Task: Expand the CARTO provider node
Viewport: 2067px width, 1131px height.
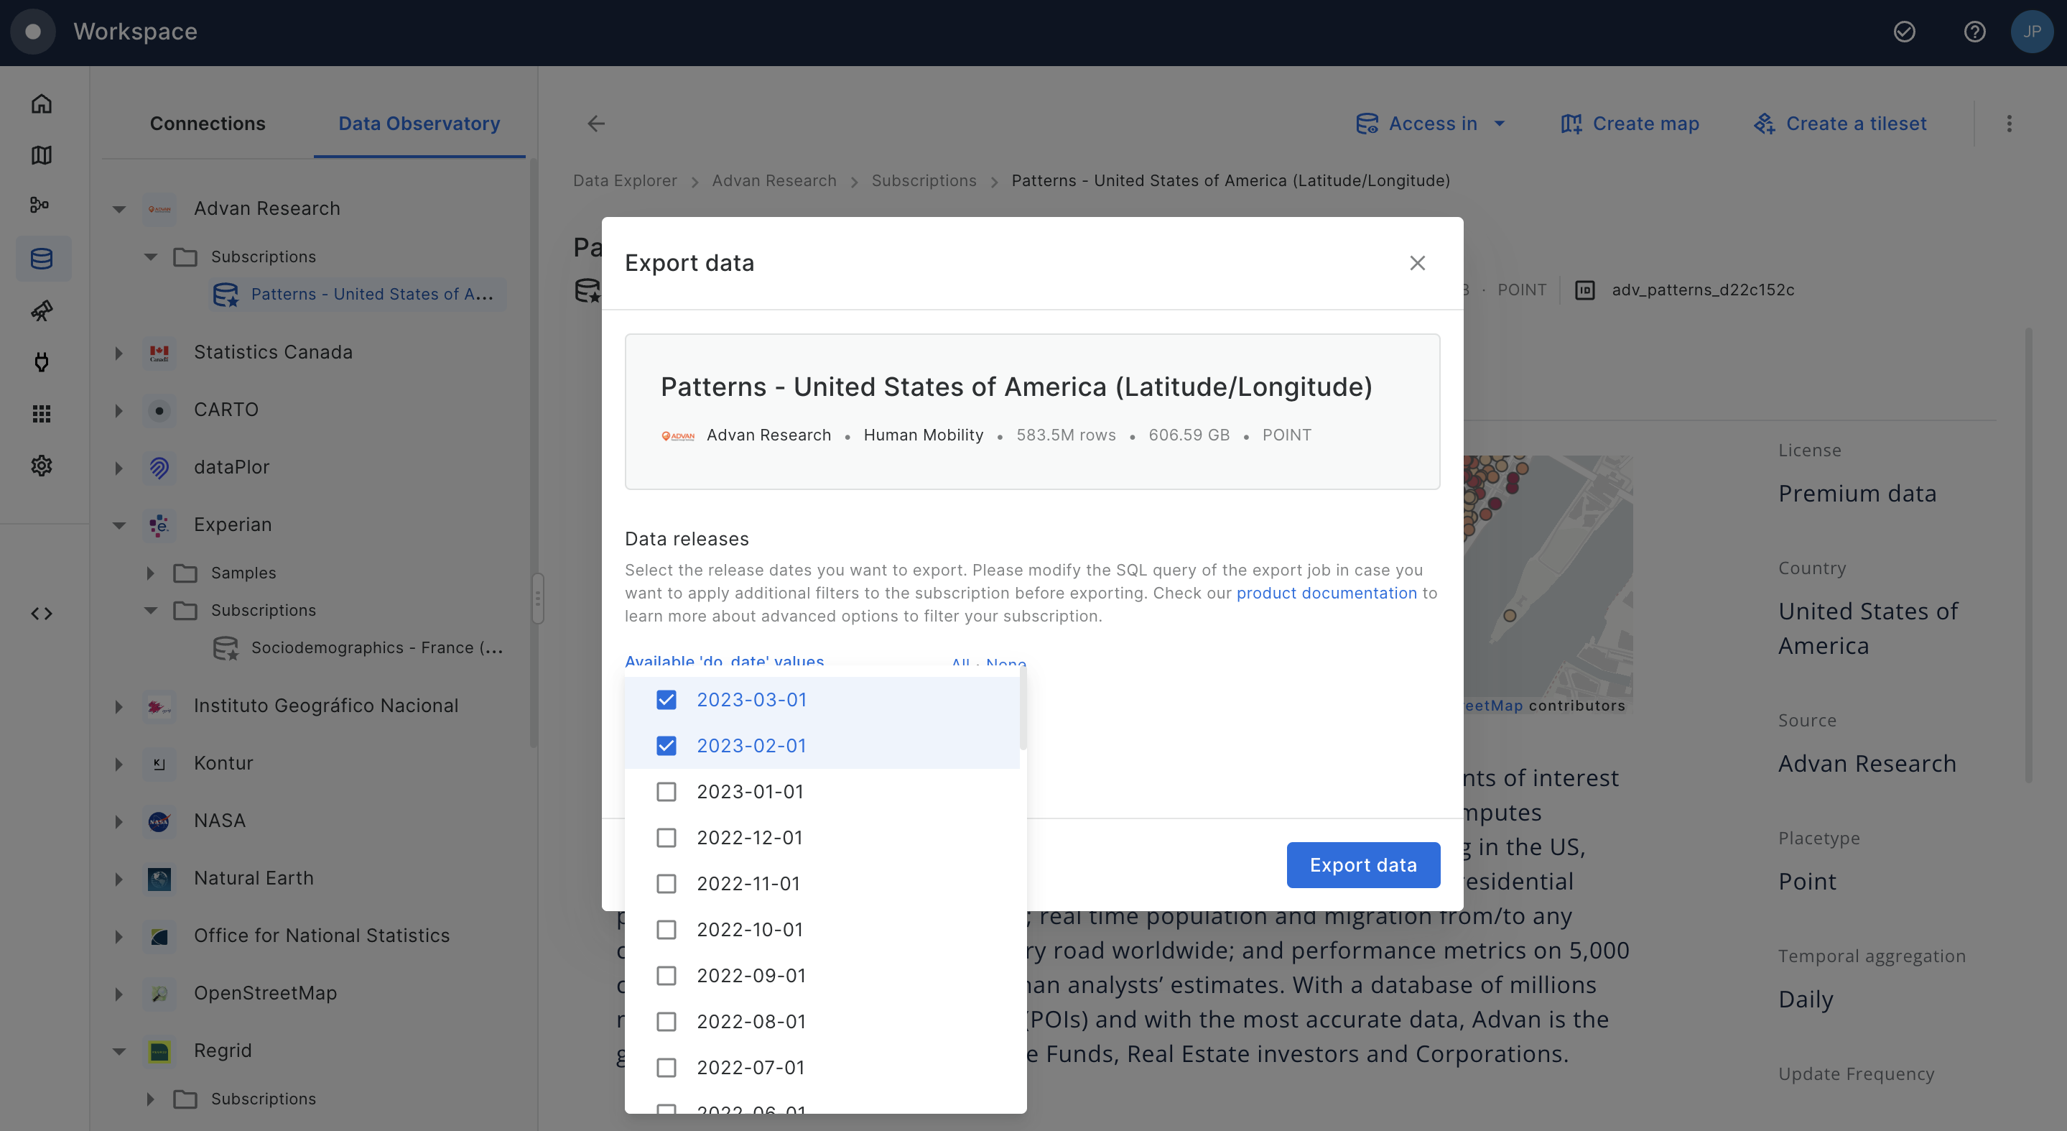Action: [x=119, y=410]
